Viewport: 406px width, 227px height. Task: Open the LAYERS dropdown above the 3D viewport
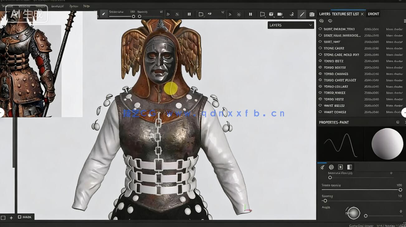(291, 25)
